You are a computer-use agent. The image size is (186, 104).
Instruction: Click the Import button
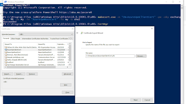click(x=8, y=74)
